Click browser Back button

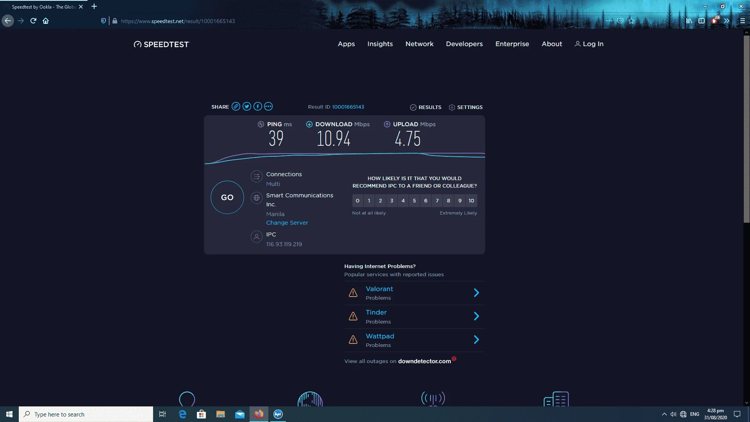click(x=8, y=21)
